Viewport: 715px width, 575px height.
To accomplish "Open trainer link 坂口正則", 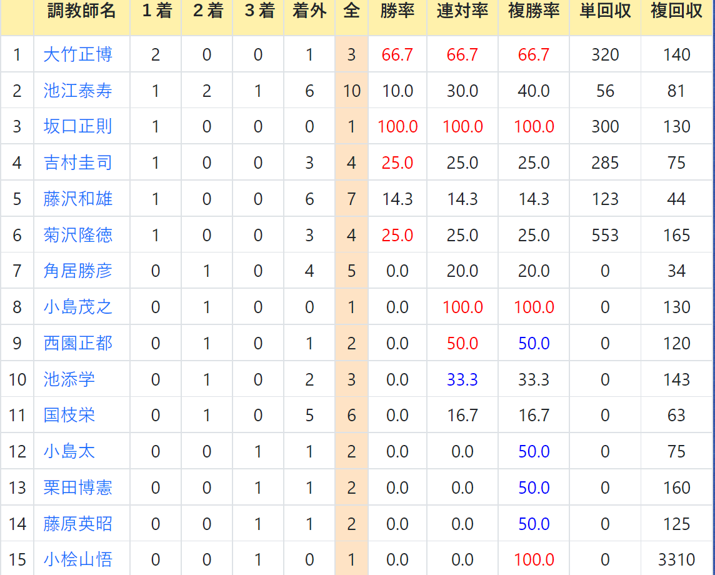I will (x=77, y=126).
